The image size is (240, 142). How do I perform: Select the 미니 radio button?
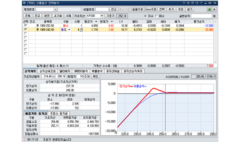(x=156, y=16)
